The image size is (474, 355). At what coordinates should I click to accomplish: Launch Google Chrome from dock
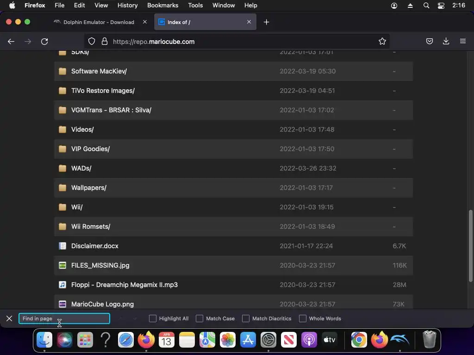coord(359,340)
